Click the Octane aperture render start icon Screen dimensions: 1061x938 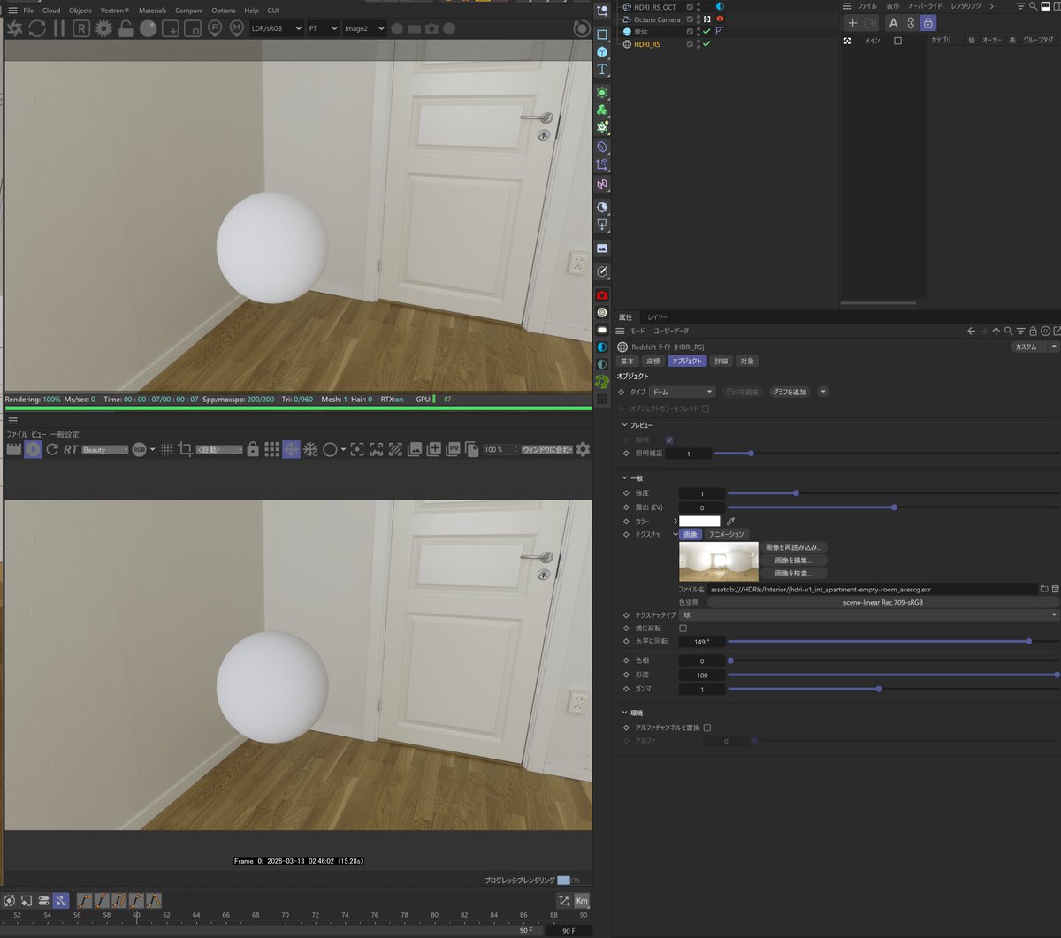coord(14,28)
